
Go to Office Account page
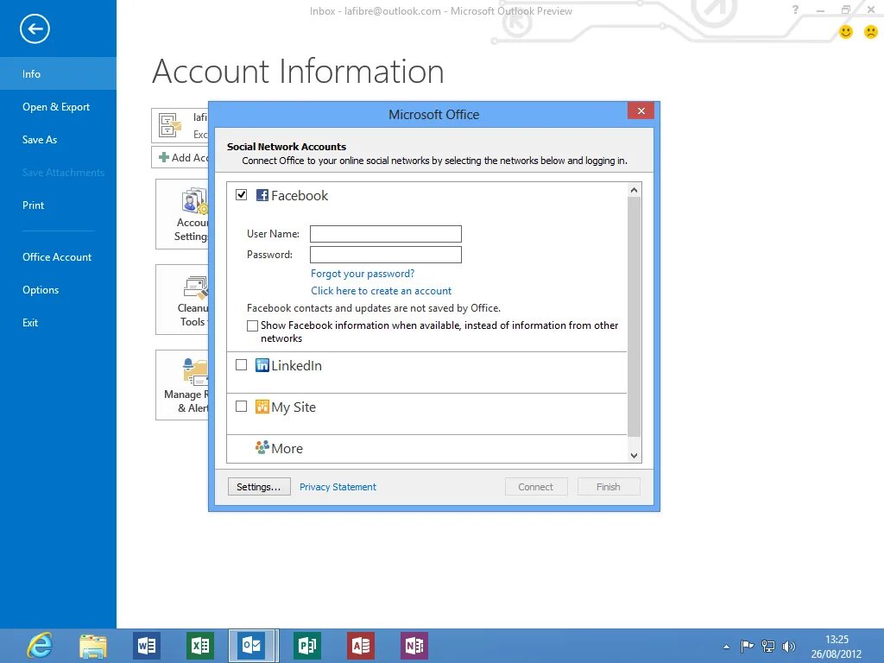coord(58,257)
